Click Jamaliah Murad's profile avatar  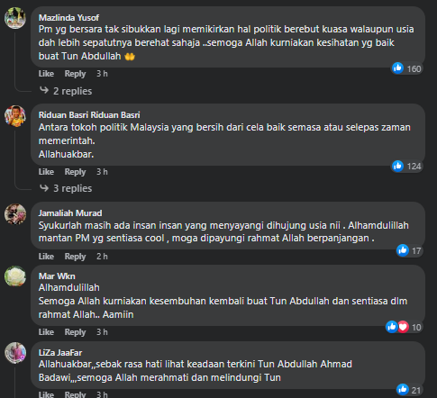tap(15, 214)
